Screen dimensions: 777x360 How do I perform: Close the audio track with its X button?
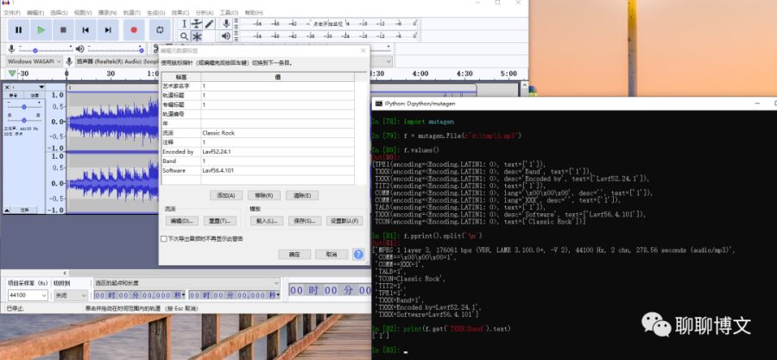(x=7, y=87)
